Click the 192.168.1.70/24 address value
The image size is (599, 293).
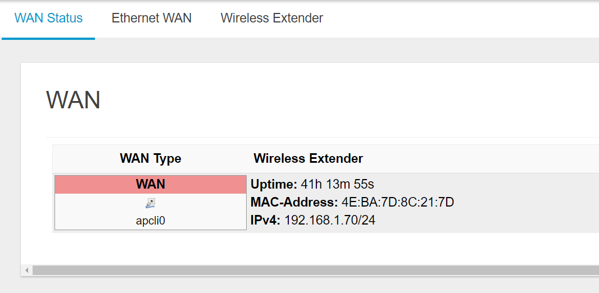330,220
